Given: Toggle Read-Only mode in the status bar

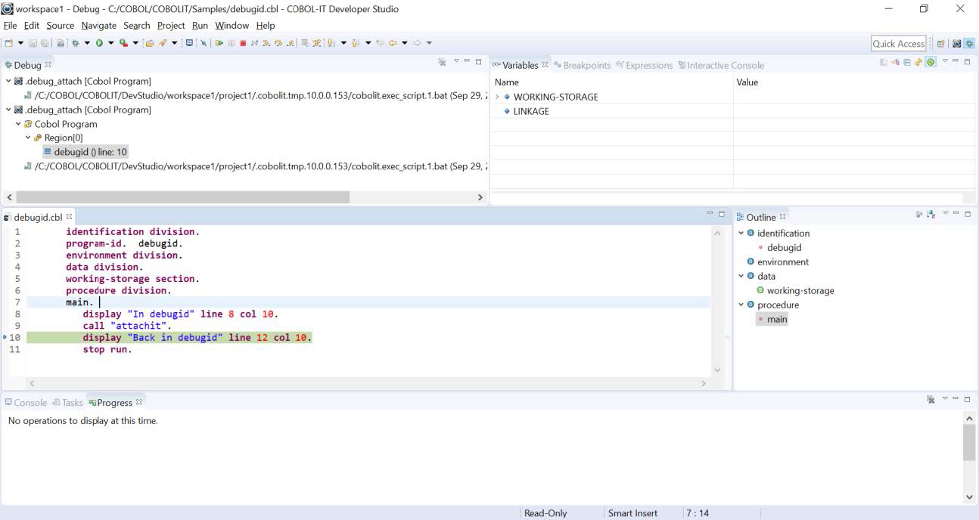Looking at the screenshot, I should 545,513.
